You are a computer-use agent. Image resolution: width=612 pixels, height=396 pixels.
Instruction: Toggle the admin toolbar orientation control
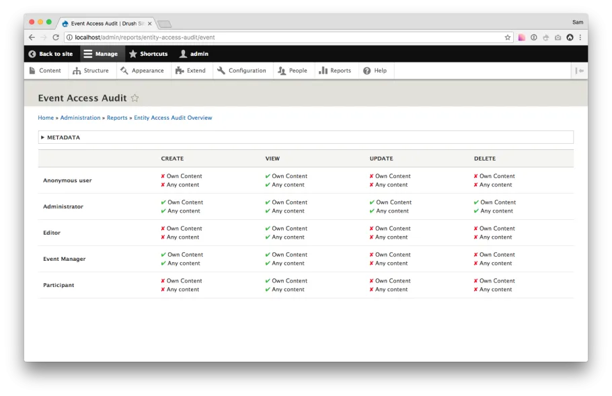pyautogui.click(x=579, y=70)
